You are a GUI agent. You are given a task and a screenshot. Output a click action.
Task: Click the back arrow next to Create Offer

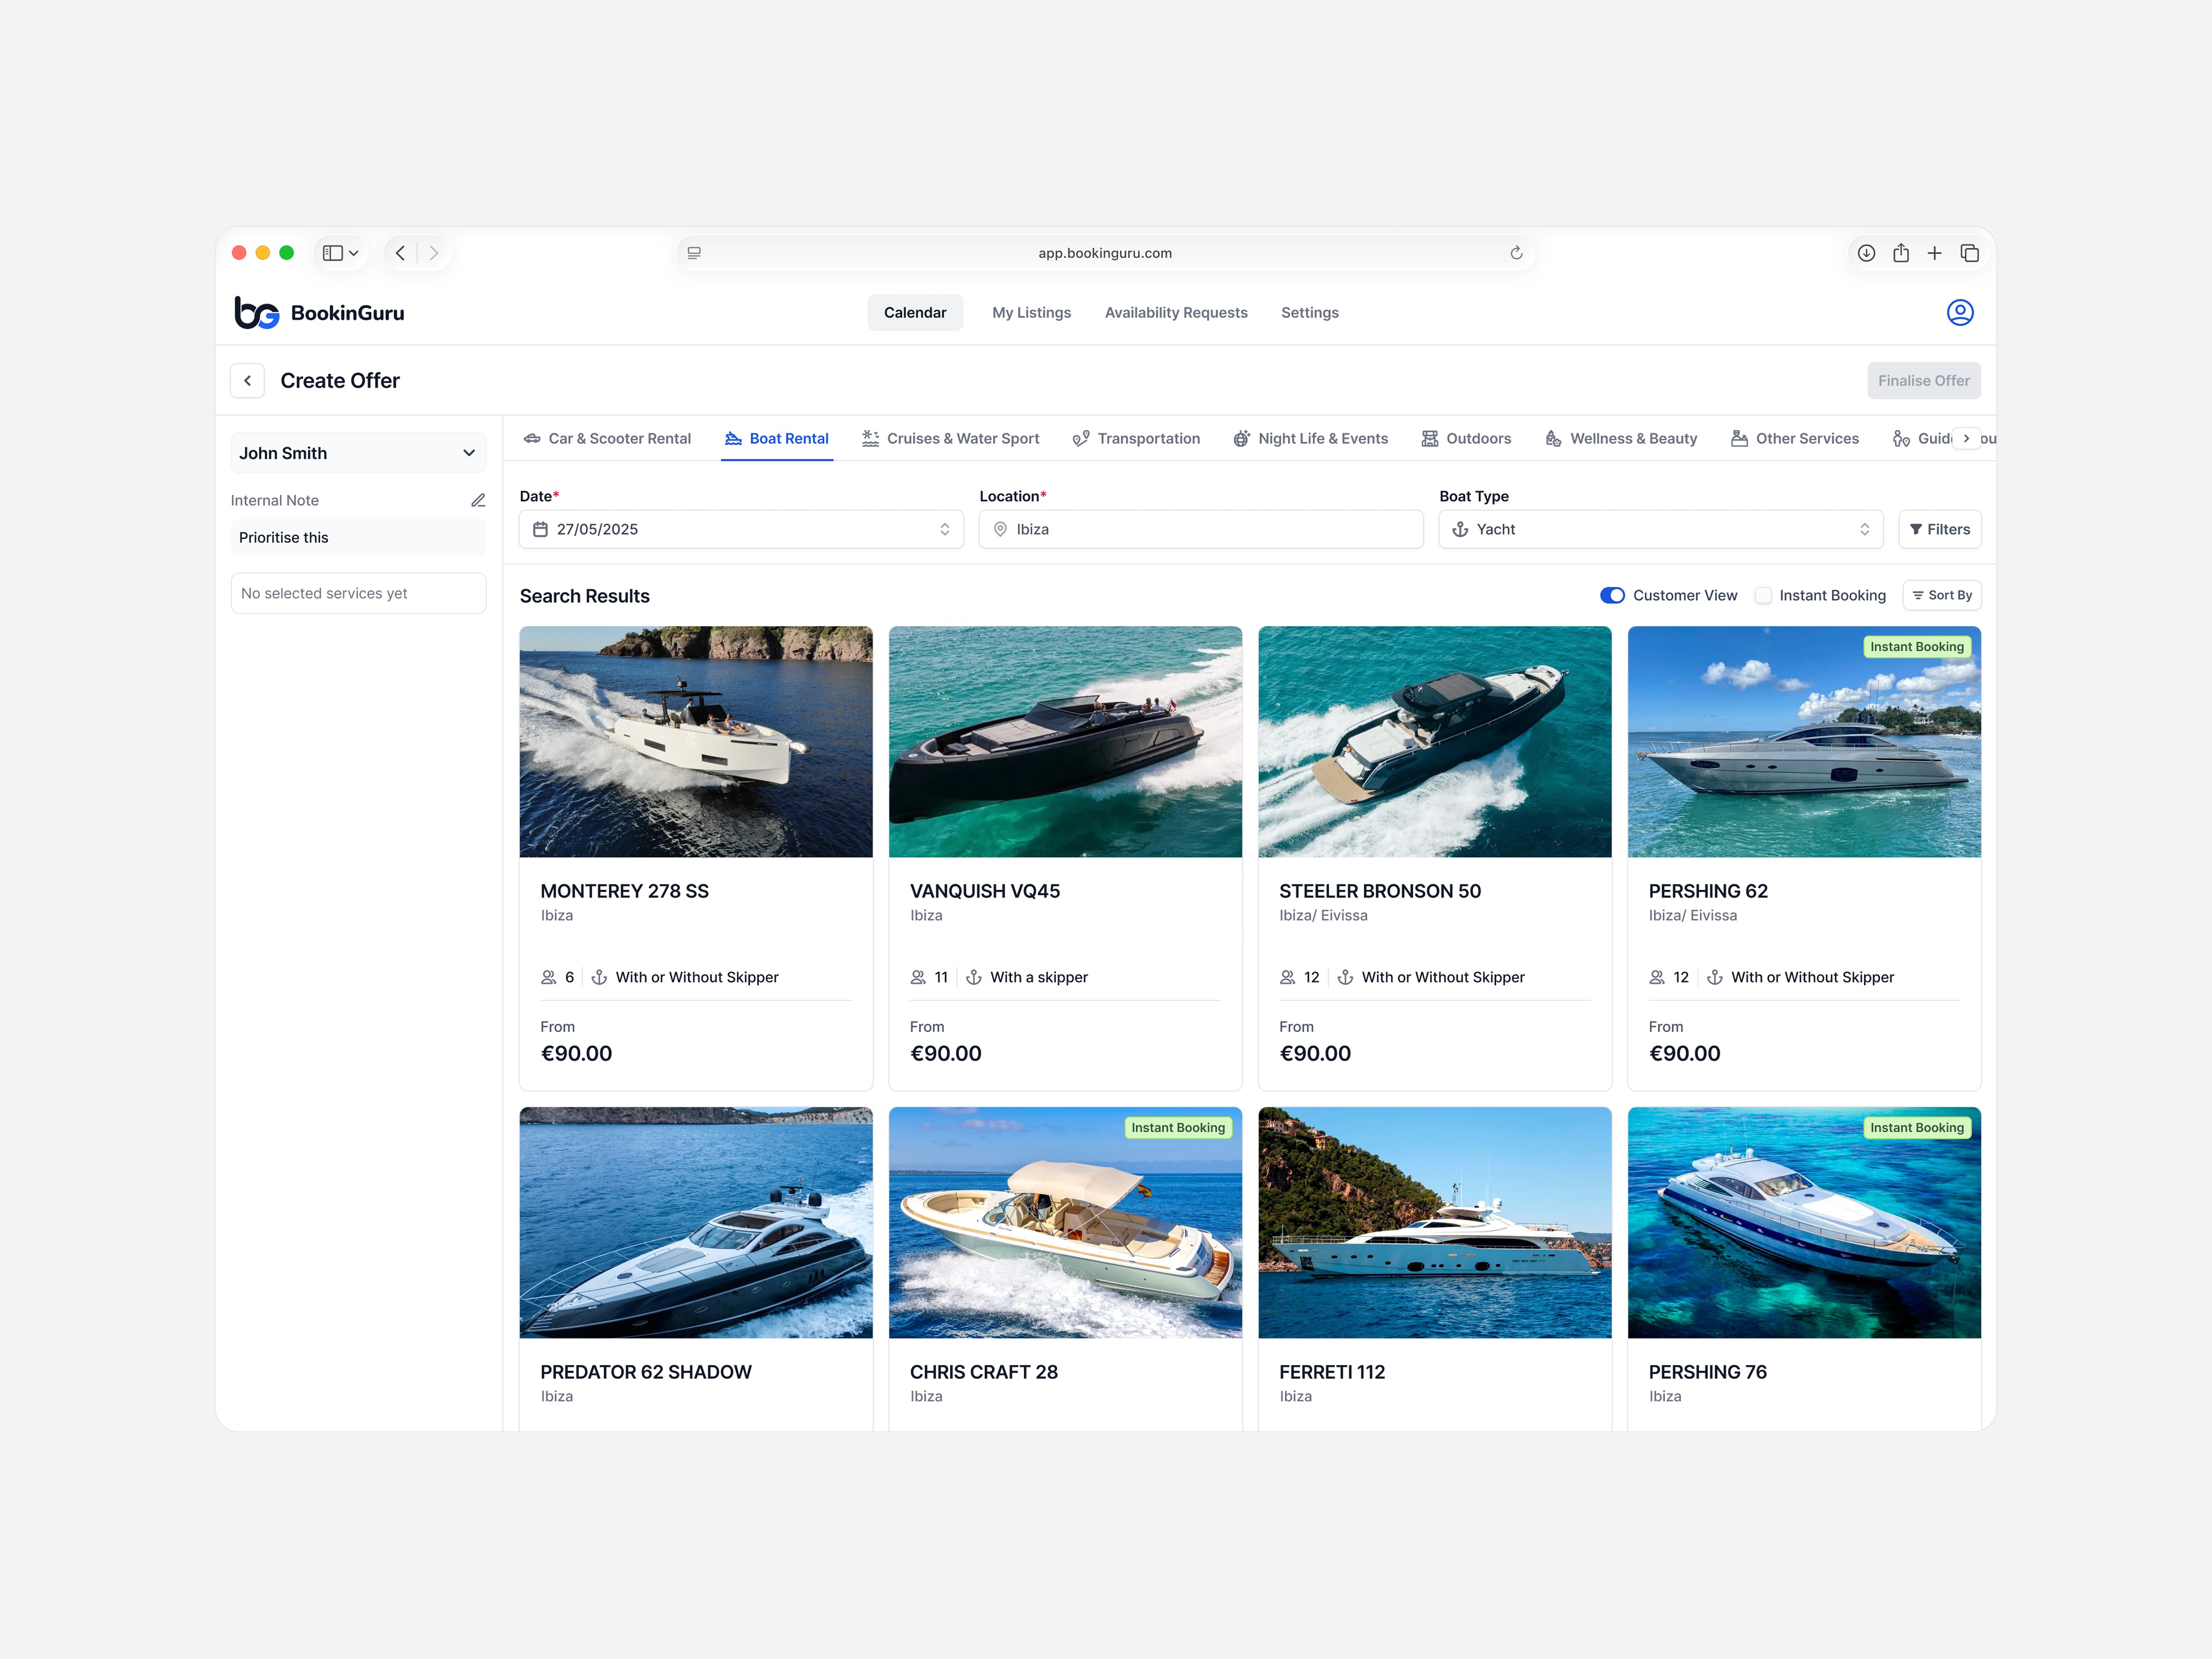(x=248, y=381)
